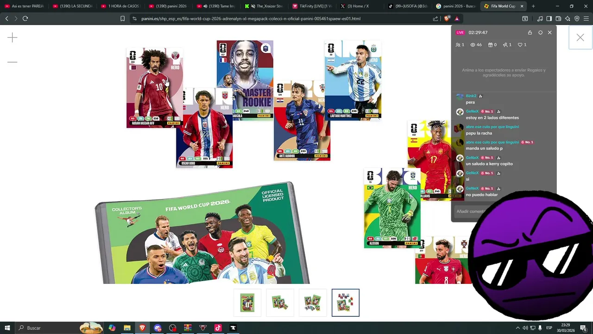Click the Master Rookie Barcola card

pos(245,80)
